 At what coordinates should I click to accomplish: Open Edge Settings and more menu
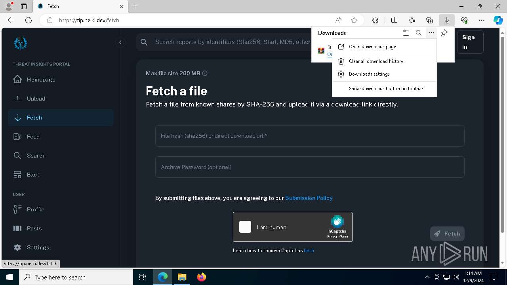tap(482, 20)
